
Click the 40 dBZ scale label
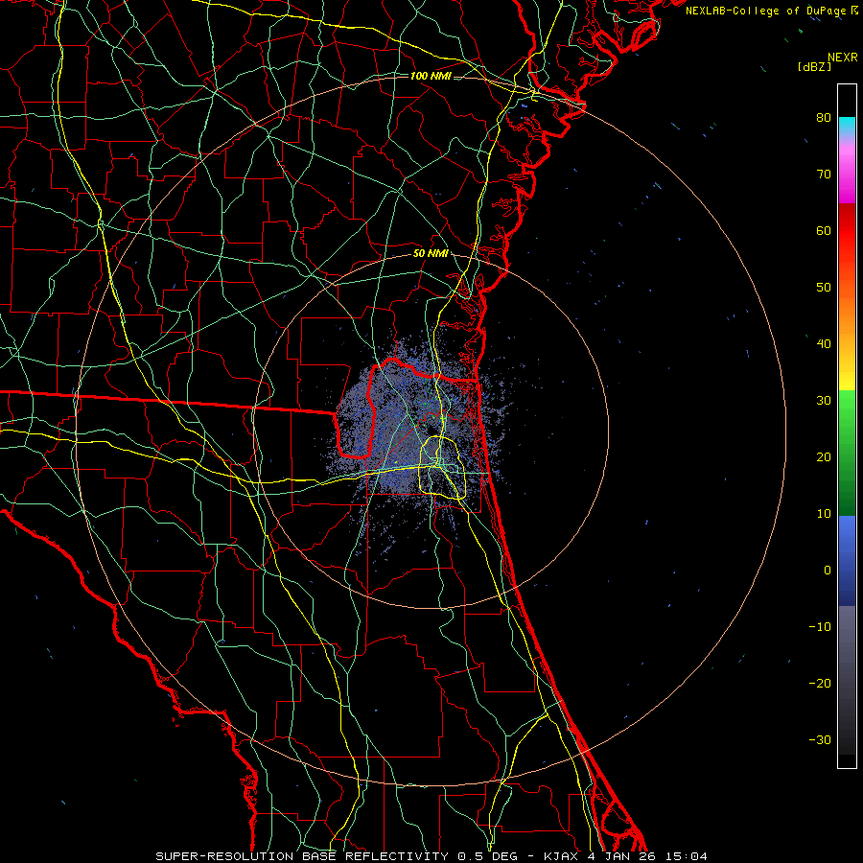(824, 344)
